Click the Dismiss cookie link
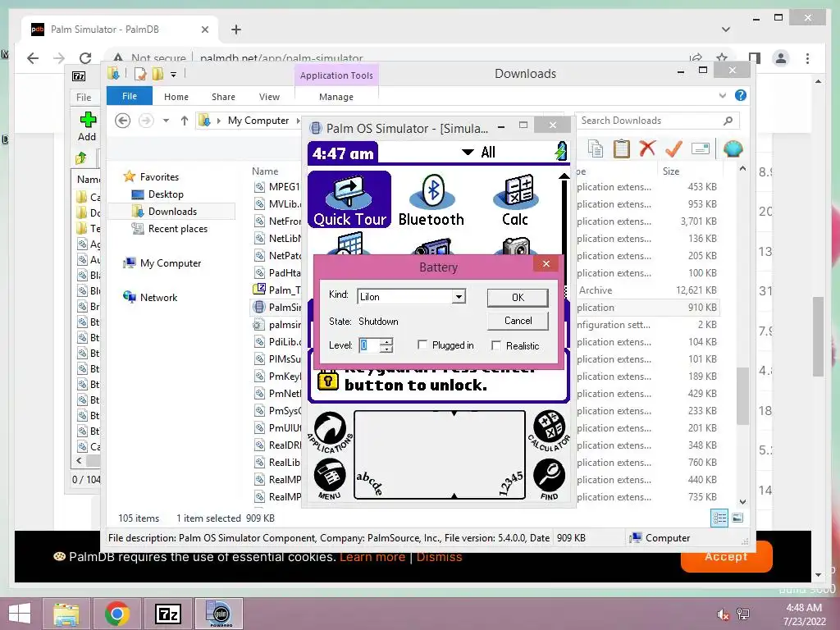840x630 pixels. point(440,557)
